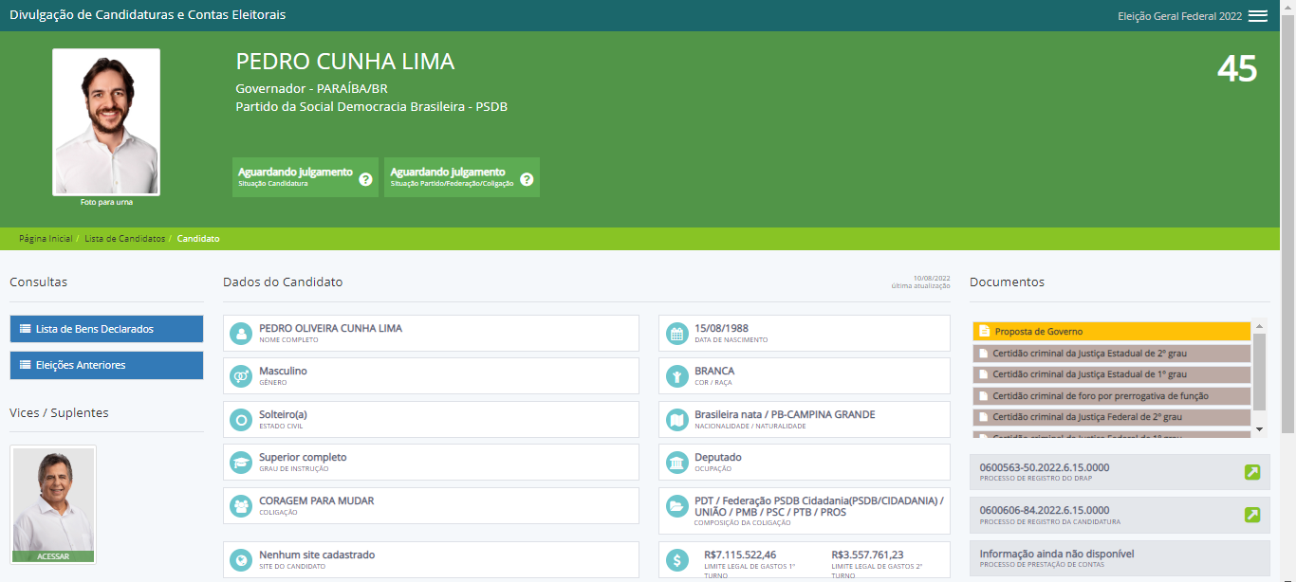Screen dimensions: 1296x582
Task: Click the CORAGEM PARA MUDAR coalition name
Action: (317, 500)
